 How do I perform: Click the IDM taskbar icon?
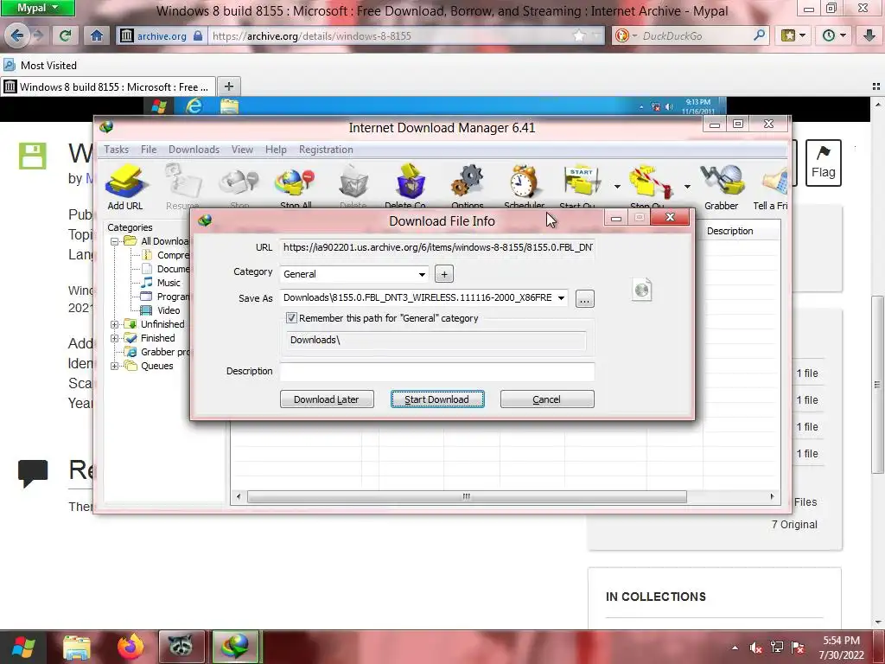(x=235, y=647)
